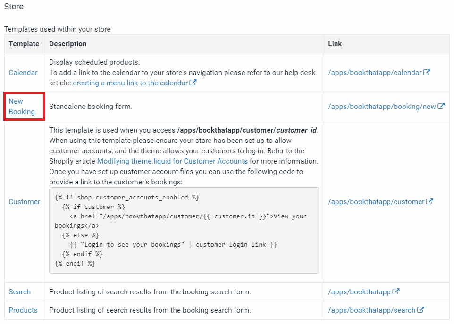Image resolution: width=454 pixels, height=324 pixels.
Task: Open the New Booking template
Action: 22,107
